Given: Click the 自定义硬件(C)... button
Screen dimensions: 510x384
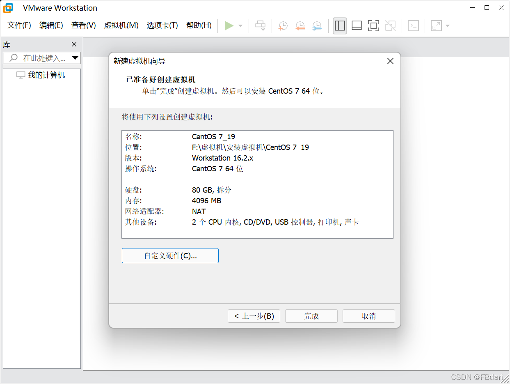Looking at the screenshot, I should tap(170, 255).
